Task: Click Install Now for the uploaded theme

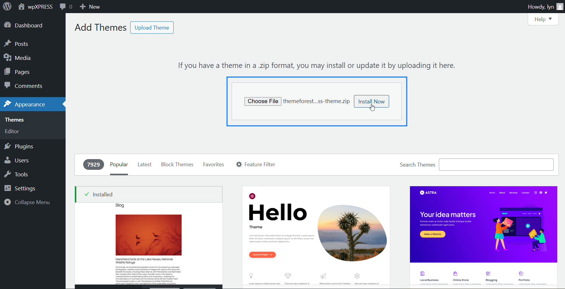Action: (371, 101)
